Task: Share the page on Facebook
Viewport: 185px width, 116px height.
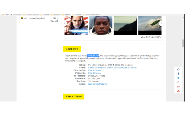Action: [178, 74]
